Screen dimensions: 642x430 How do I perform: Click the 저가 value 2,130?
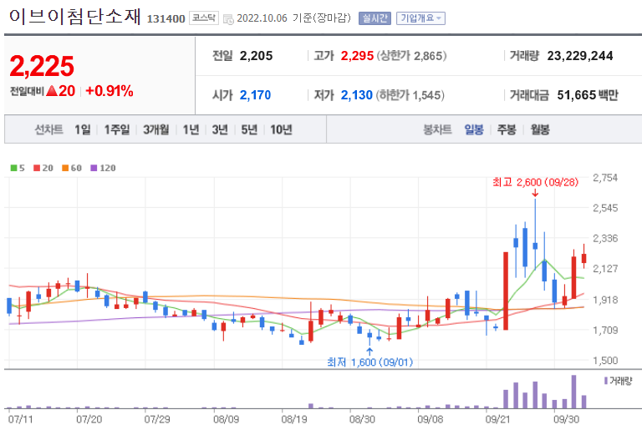[x=357, y=95]
